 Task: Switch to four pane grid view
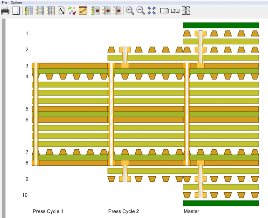(x=186, y=11)
